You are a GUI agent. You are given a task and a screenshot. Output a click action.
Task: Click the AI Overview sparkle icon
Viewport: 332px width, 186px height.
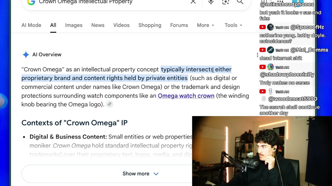tap(26, 55)
